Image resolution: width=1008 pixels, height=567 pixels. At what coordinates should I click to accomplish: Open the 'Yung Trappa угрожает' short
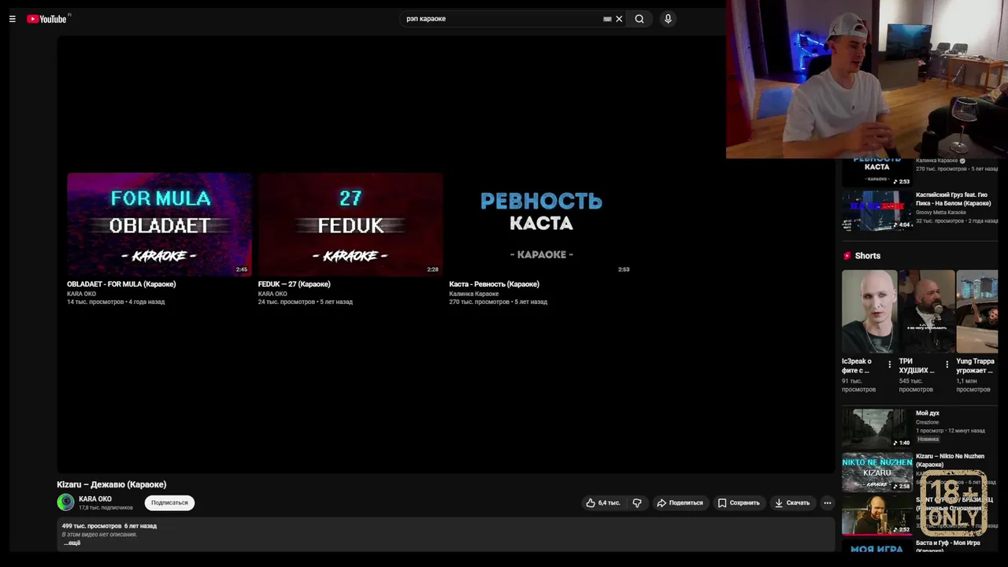[x=977, y=312]
